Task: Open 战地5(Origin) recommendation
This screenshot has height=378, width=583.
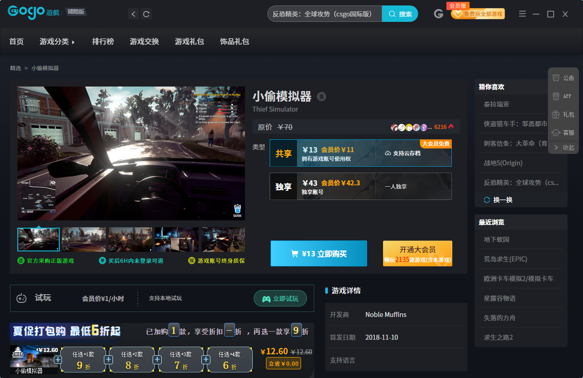Action: 503,163
